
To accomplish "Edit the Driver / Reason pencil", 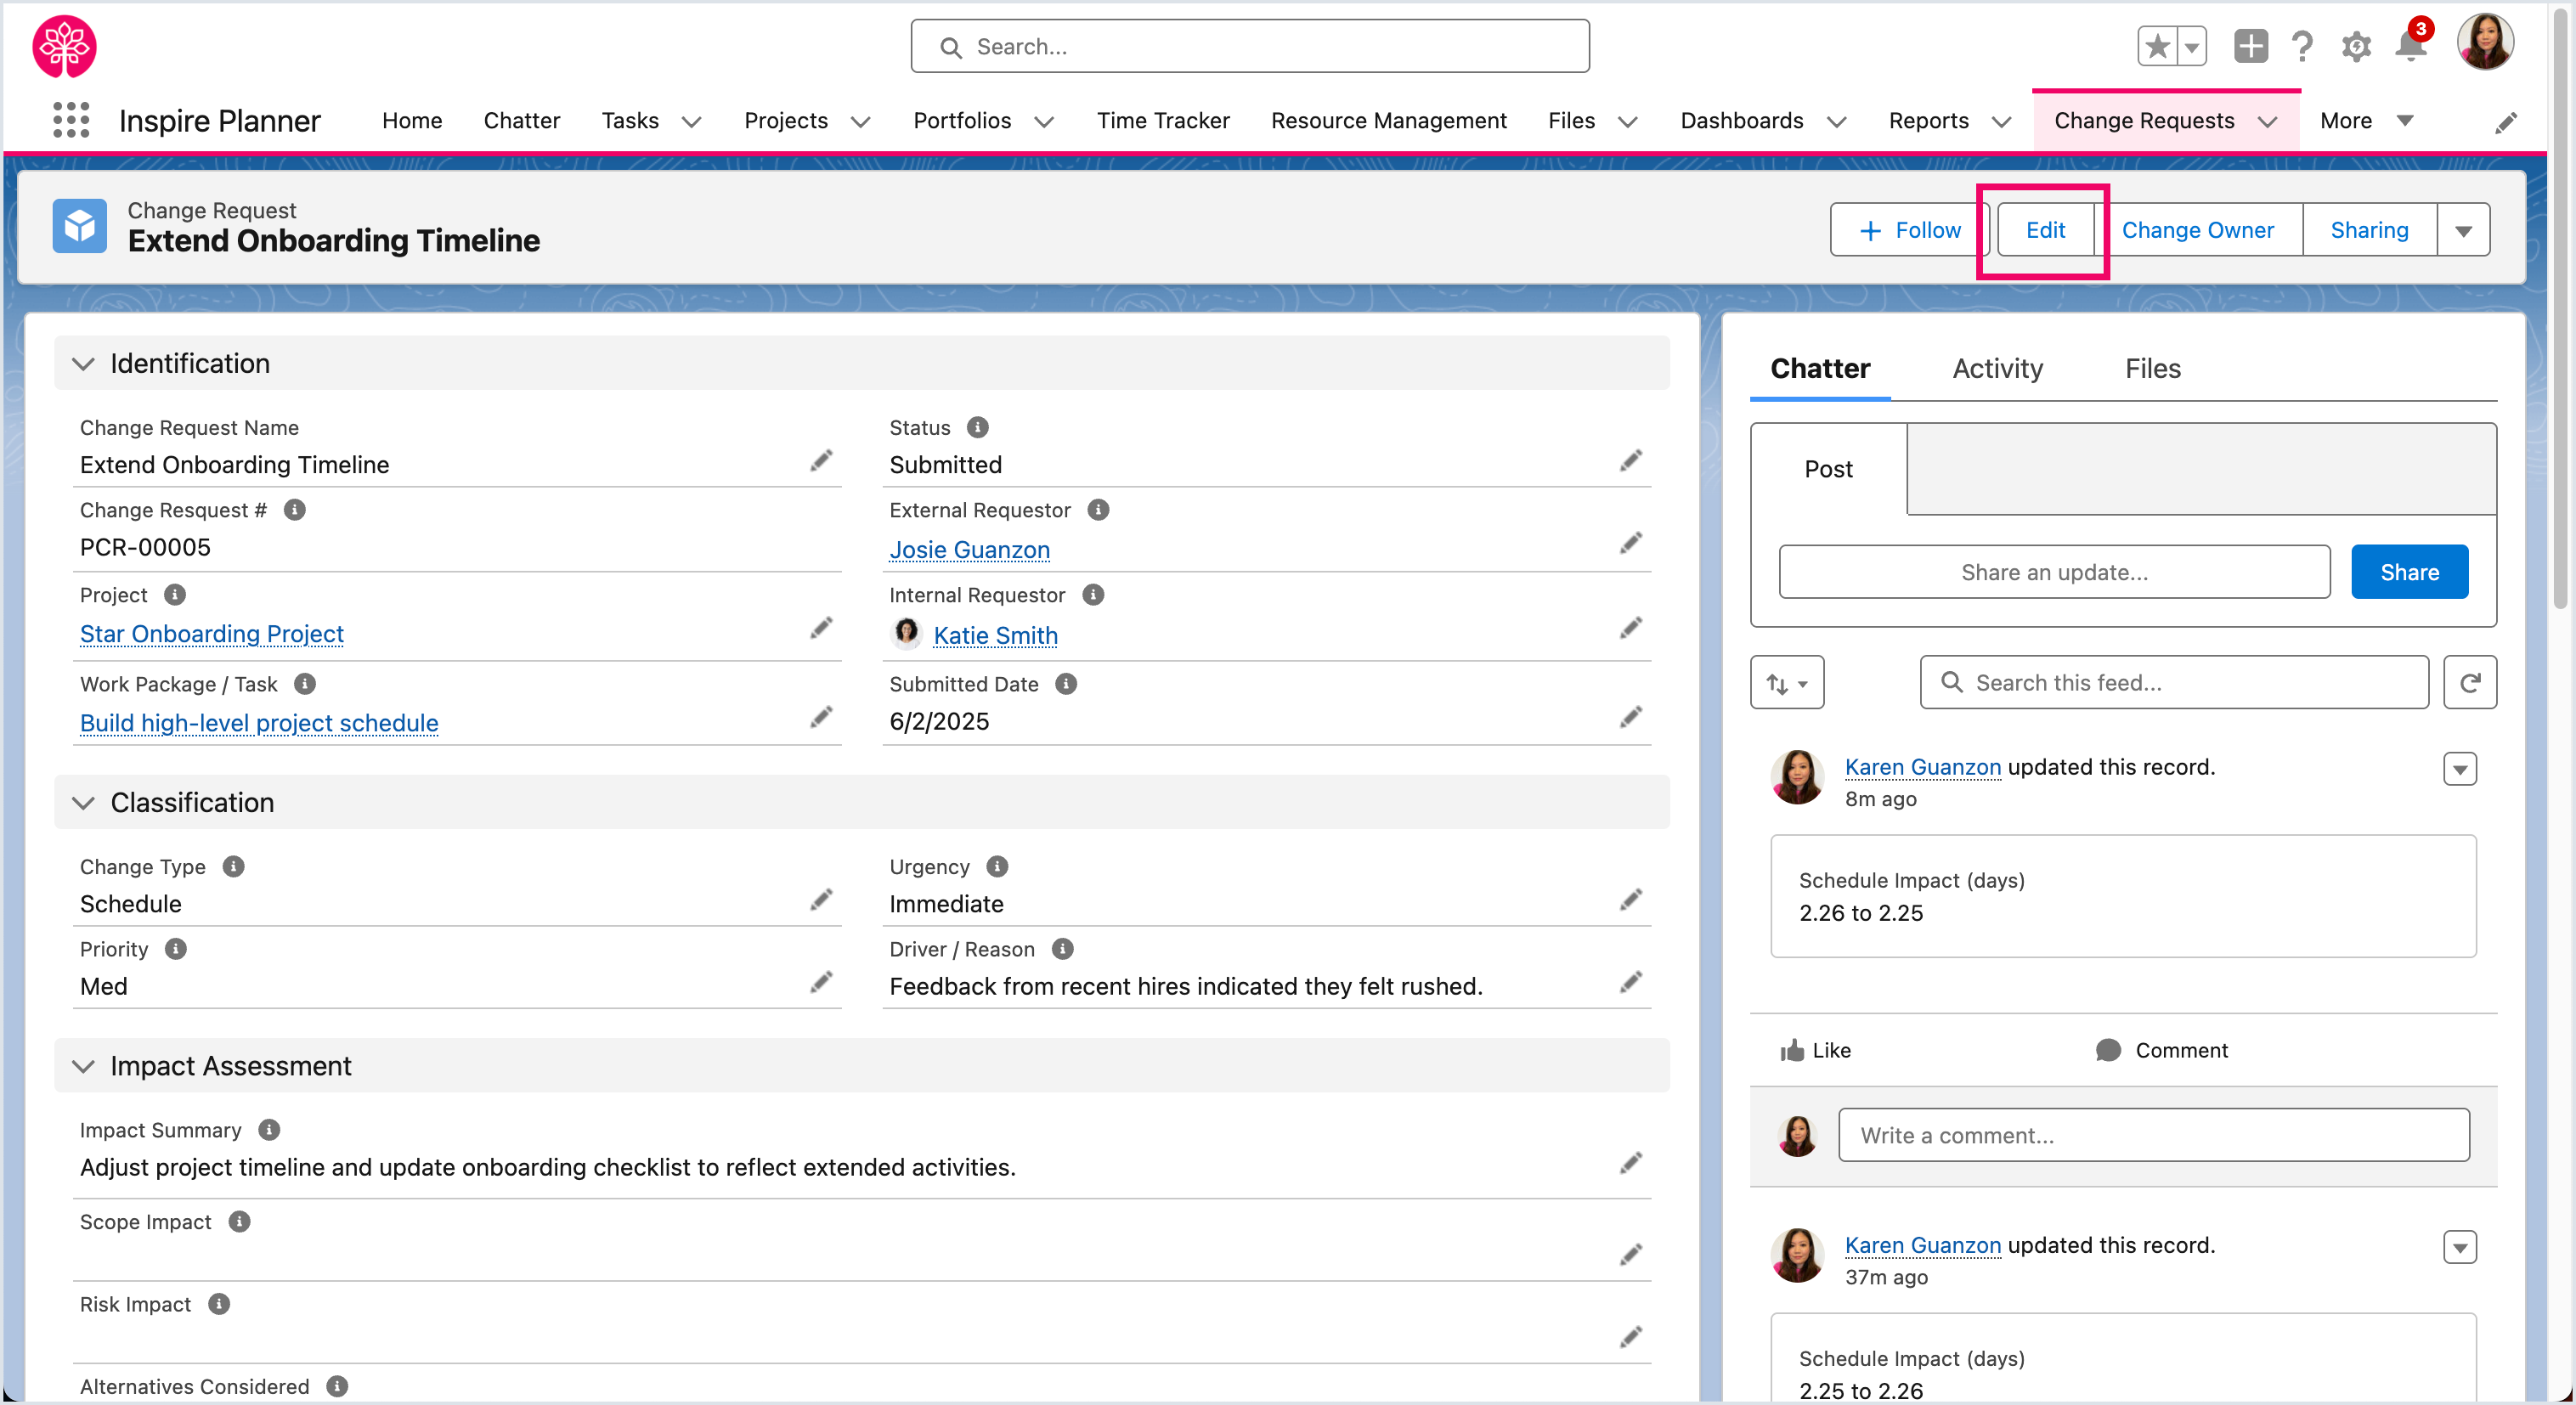I will [1631, 983].
